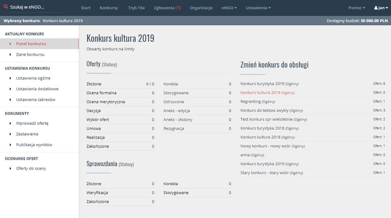Open Oferty do oceny in sidebar
391x218 pixels.
pos(39,168)
